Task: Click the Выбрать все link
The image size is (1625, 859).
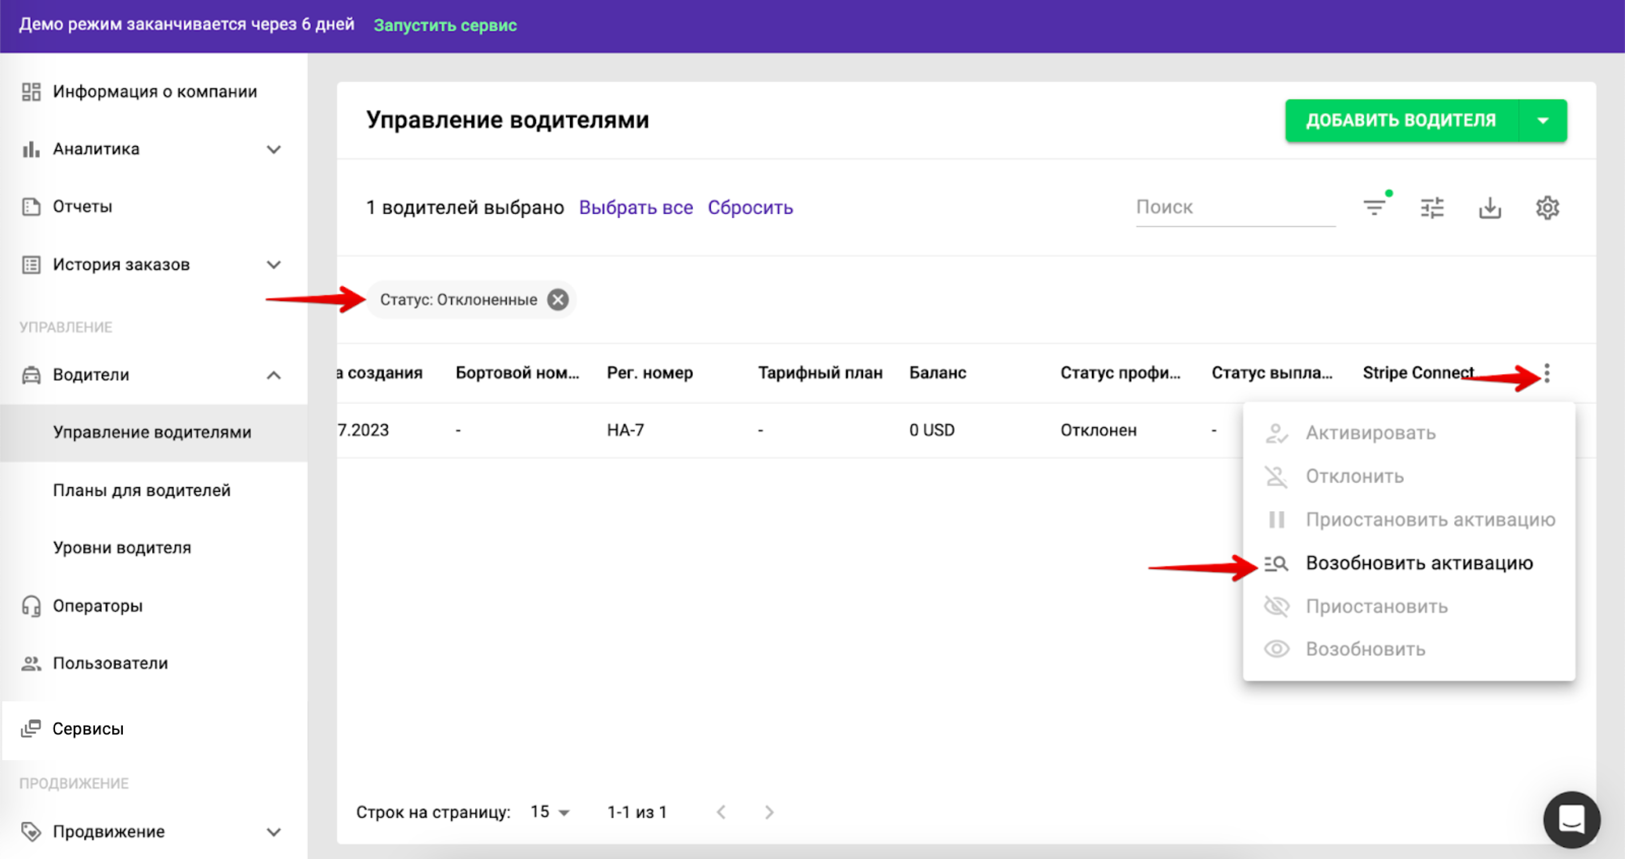Action: tap(635, 207)
